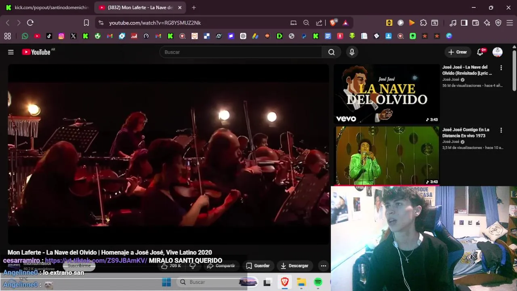The image size is (517, 291).
Task: Open Brave Rewards triangle icon
Action: coord(345,23)
